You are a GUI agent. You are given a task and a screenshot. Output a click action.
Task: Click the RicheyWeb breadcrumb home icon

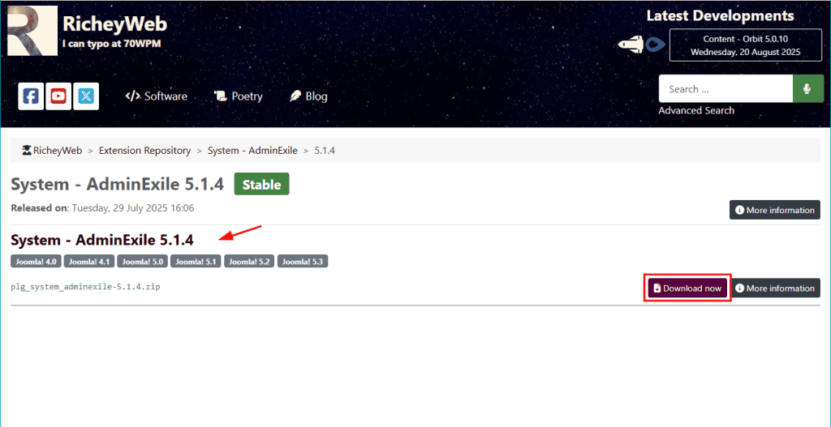pos(27,150)
